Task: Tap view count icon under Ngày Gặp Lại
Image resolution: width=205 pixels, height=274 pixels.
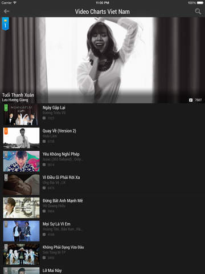Action: tap(44, 118)
